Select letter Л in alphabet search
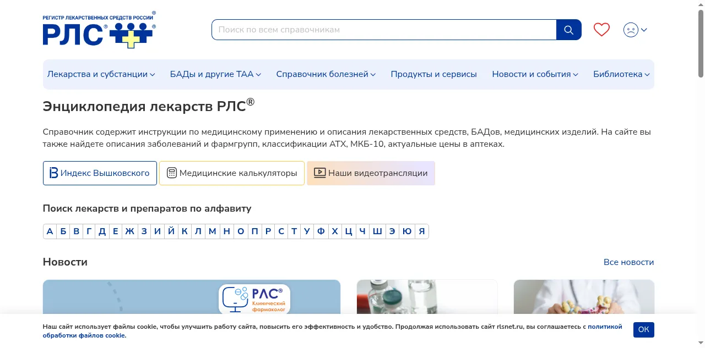 198,231
